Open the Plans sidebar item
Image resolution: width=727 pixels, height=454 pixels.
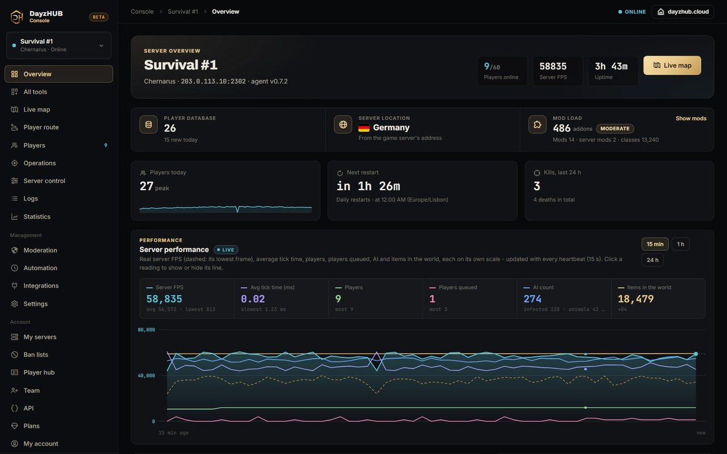point(59,426)
